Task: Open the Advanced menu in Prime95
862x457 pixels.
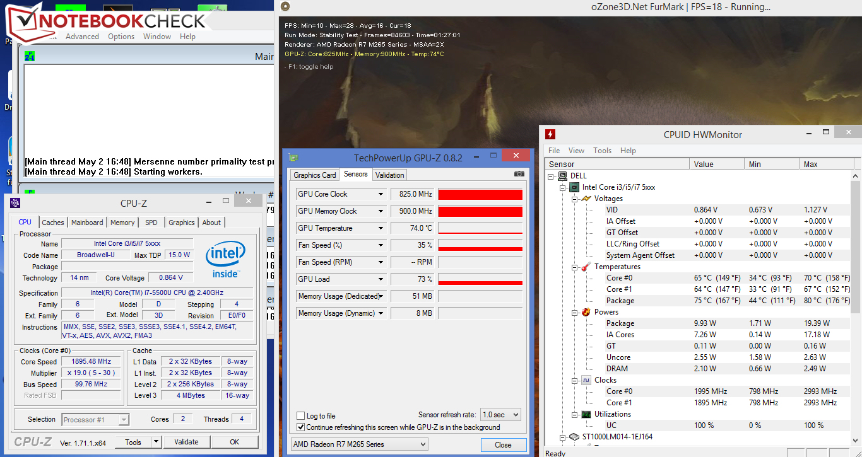Action: 82,37
